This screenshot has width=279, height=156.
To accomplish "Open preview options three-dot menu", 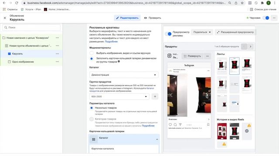I will [x=208, y=56].
